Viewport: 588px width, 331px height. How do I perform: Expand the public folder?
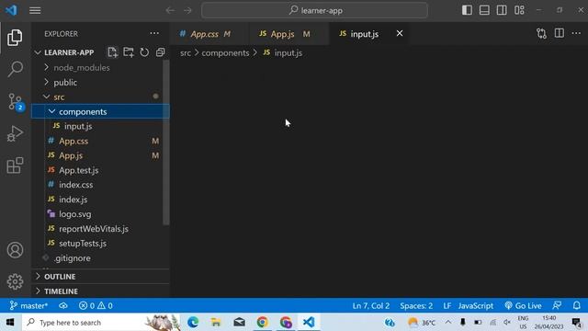coord(100,82)
